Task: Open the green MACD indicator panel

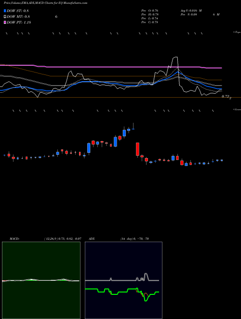Action: click(x=41, y=280)
